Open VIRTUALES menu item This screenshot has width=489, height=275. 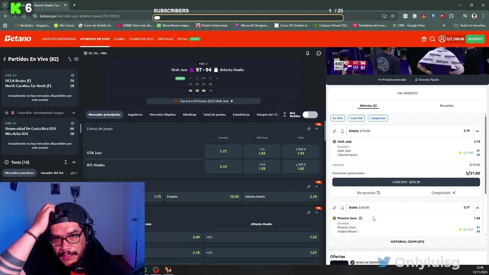tap(165, 39)
